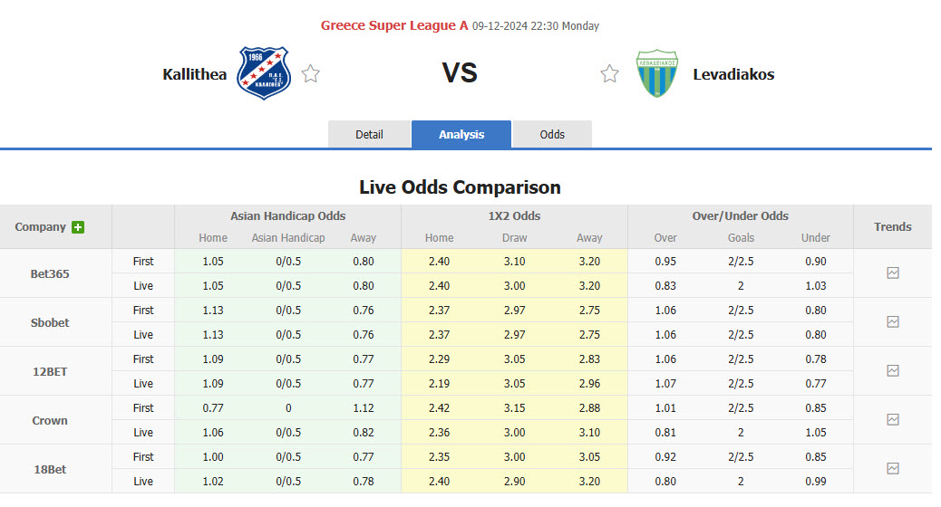Open the Greece Super League A link
Screen dimensions: 941x507
pos(394,25)
